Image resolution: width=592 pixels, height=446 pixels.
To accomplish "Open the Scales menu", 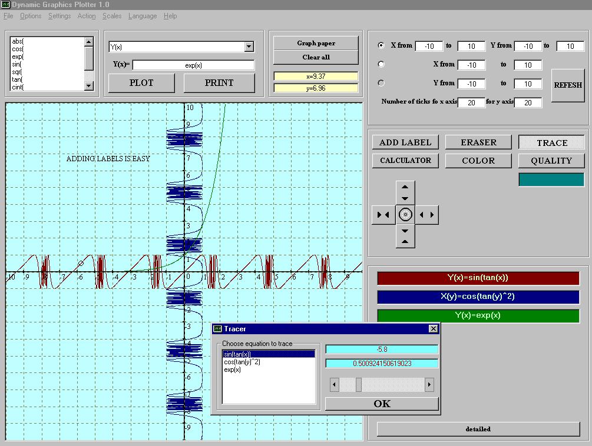I will click(x=112, y=16).
